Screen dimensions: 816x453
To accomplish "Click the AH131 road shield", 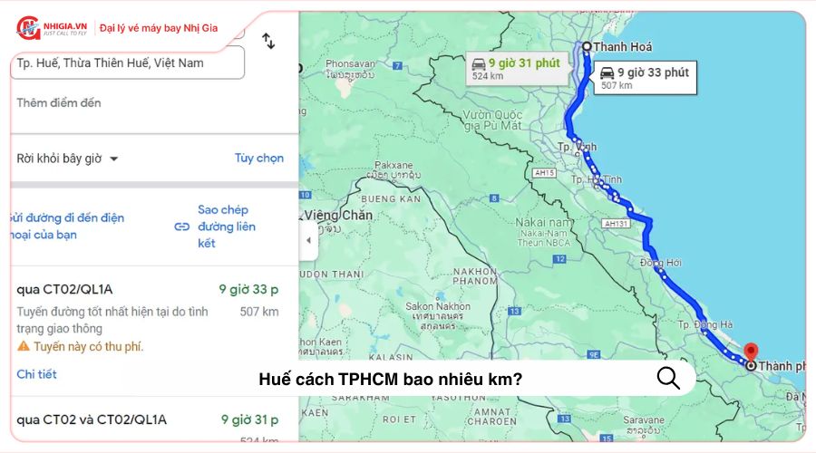I will [x=617, y=224].
